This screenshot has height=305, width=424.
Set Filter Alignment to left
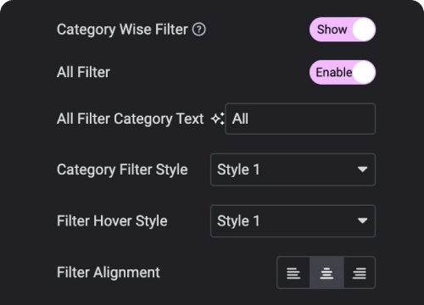[x=293, y=273]
